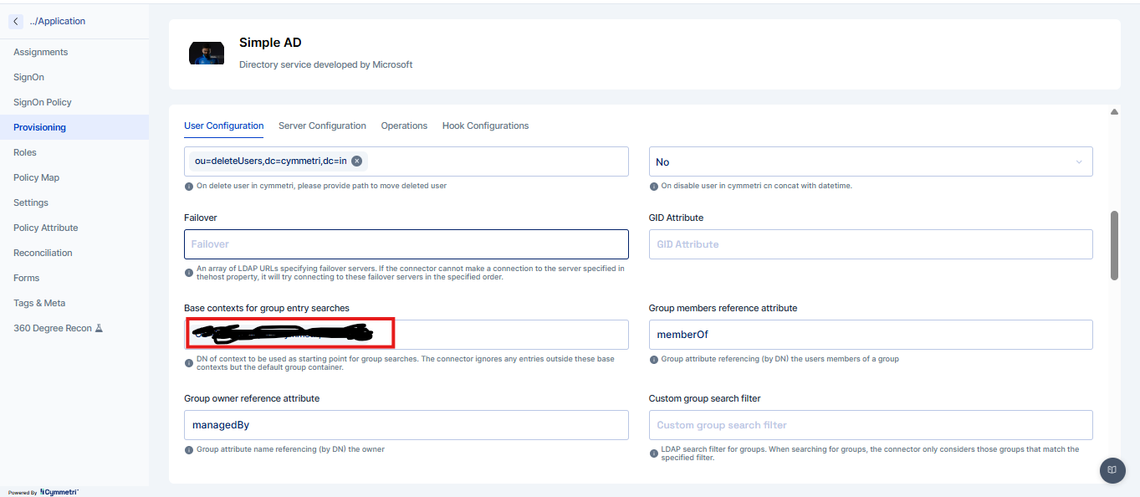1140x497 pixels.
Task: Navigate to the Policy Map section
Action: click(36, 177)
